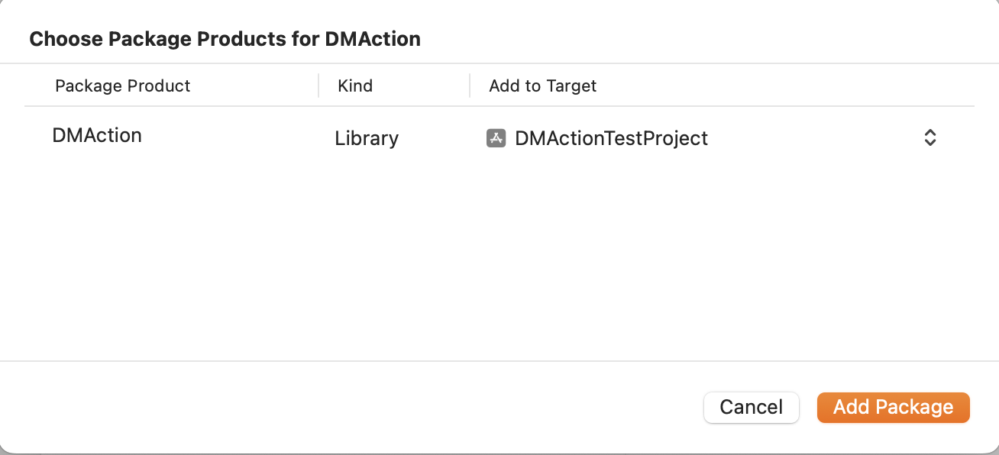The image size is (999, 455).
Task: Select the DMAction package product row
Action: pos(499,138)
